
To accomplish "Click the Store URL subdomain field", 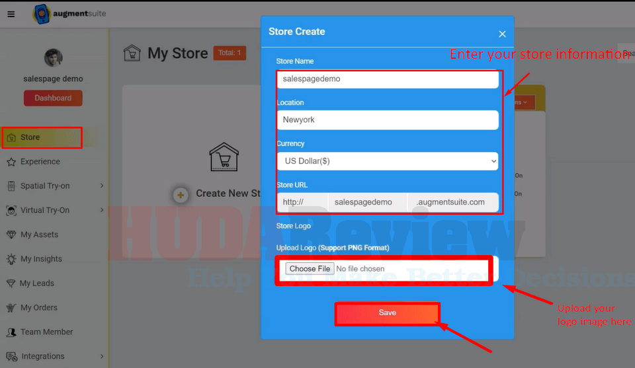I will [367, 202].
